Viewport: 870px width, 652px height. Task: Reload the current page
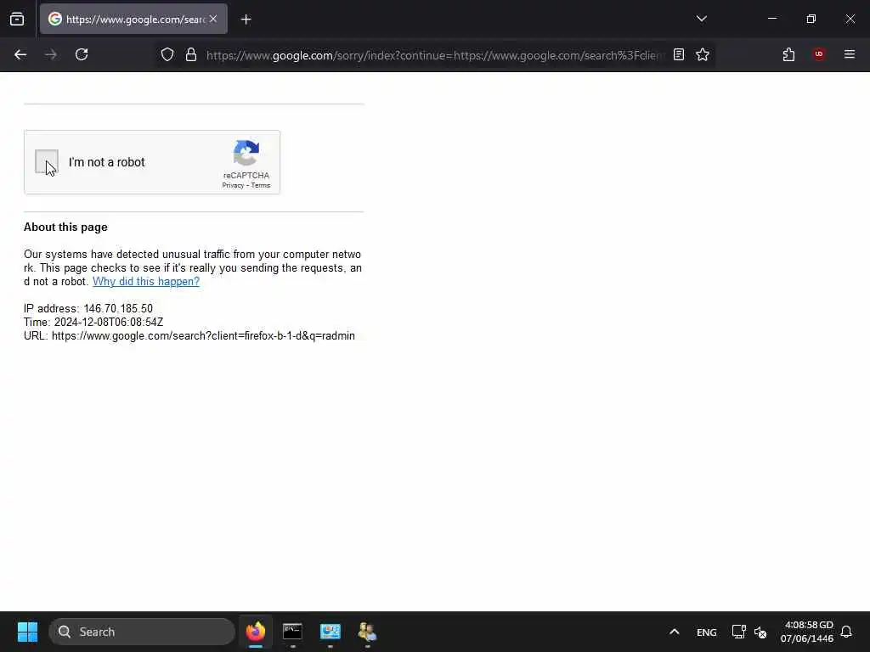pyautogui.click(x=82, y=54)
